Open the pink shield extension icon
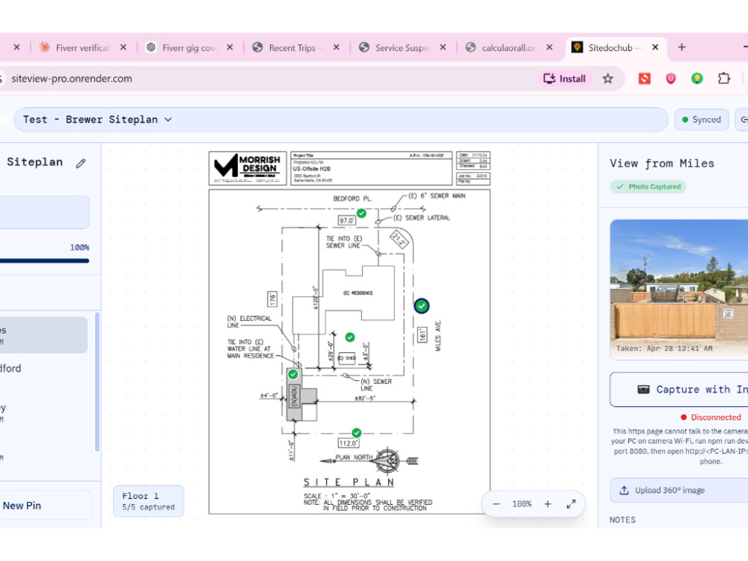 671,79
